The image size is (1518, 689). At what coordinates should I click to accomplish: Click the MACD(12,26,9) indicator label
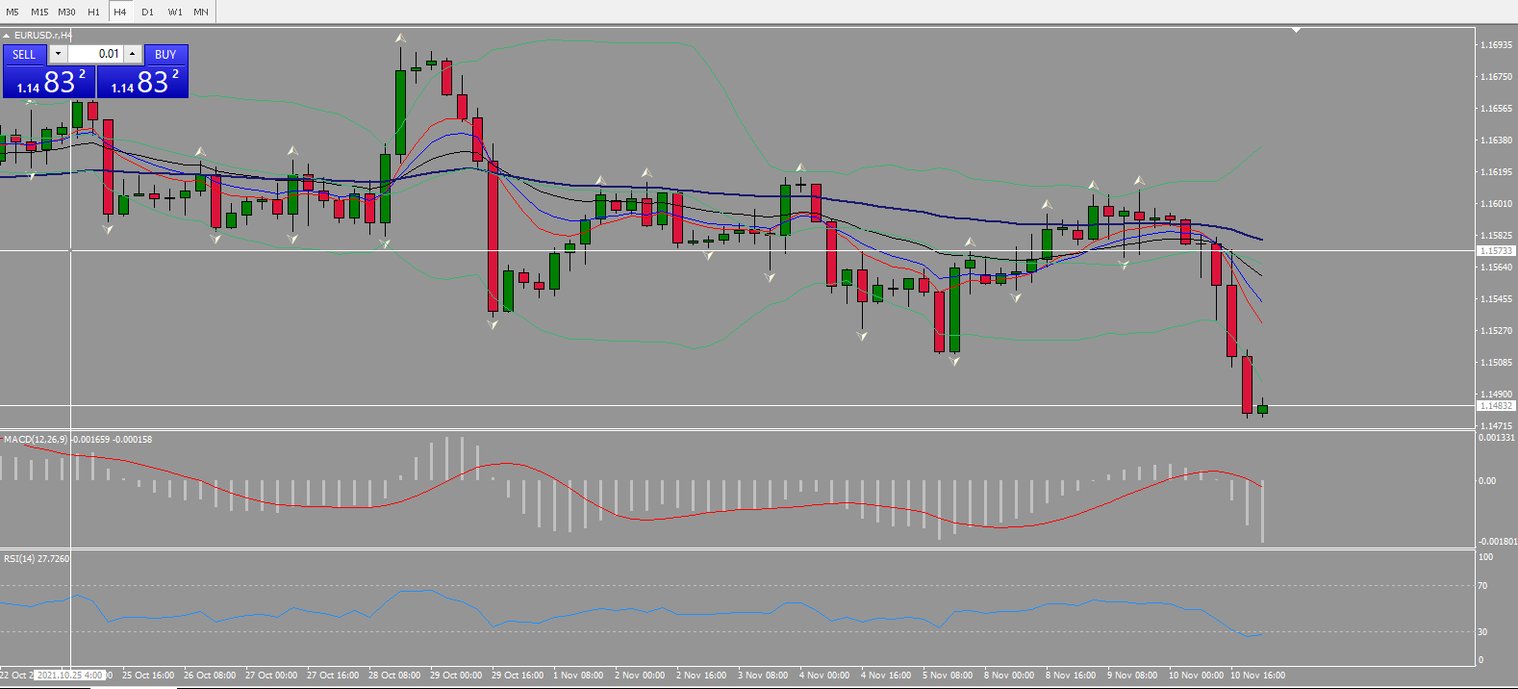(36, 440)
